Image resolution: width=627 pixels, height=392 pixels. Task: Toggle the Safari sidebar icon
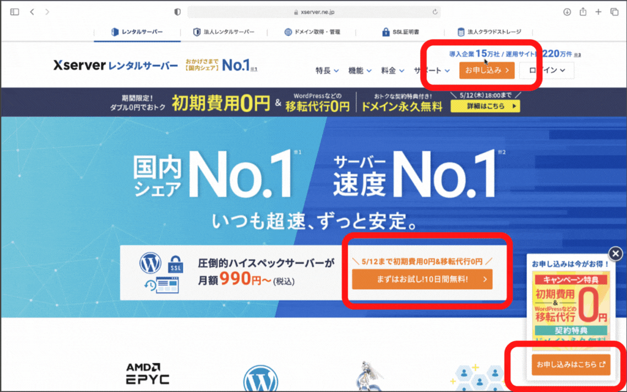tap(15, 12)
